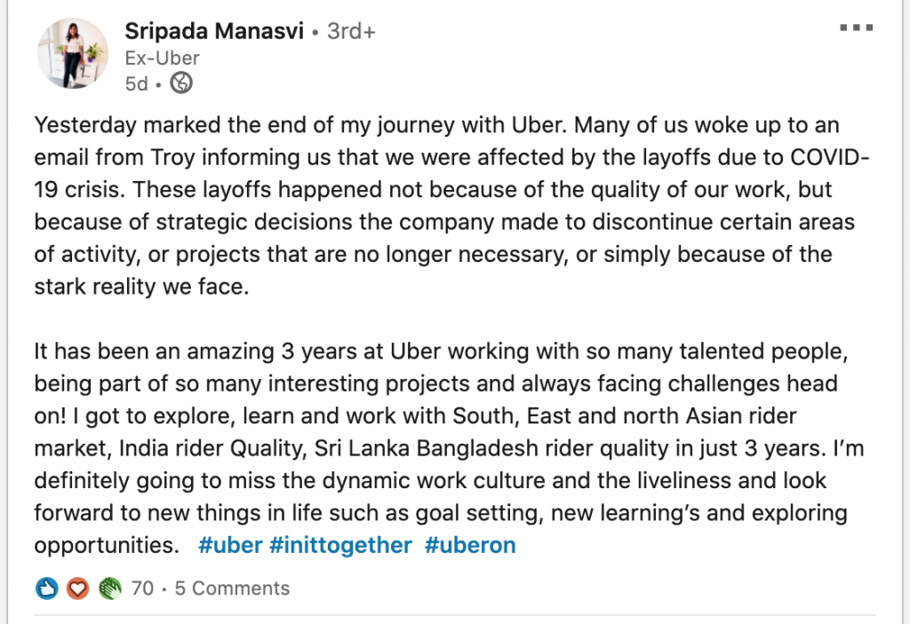Click the word 'Troy' in the post
This screenshot has height=624, width=910.
point(172,157)
